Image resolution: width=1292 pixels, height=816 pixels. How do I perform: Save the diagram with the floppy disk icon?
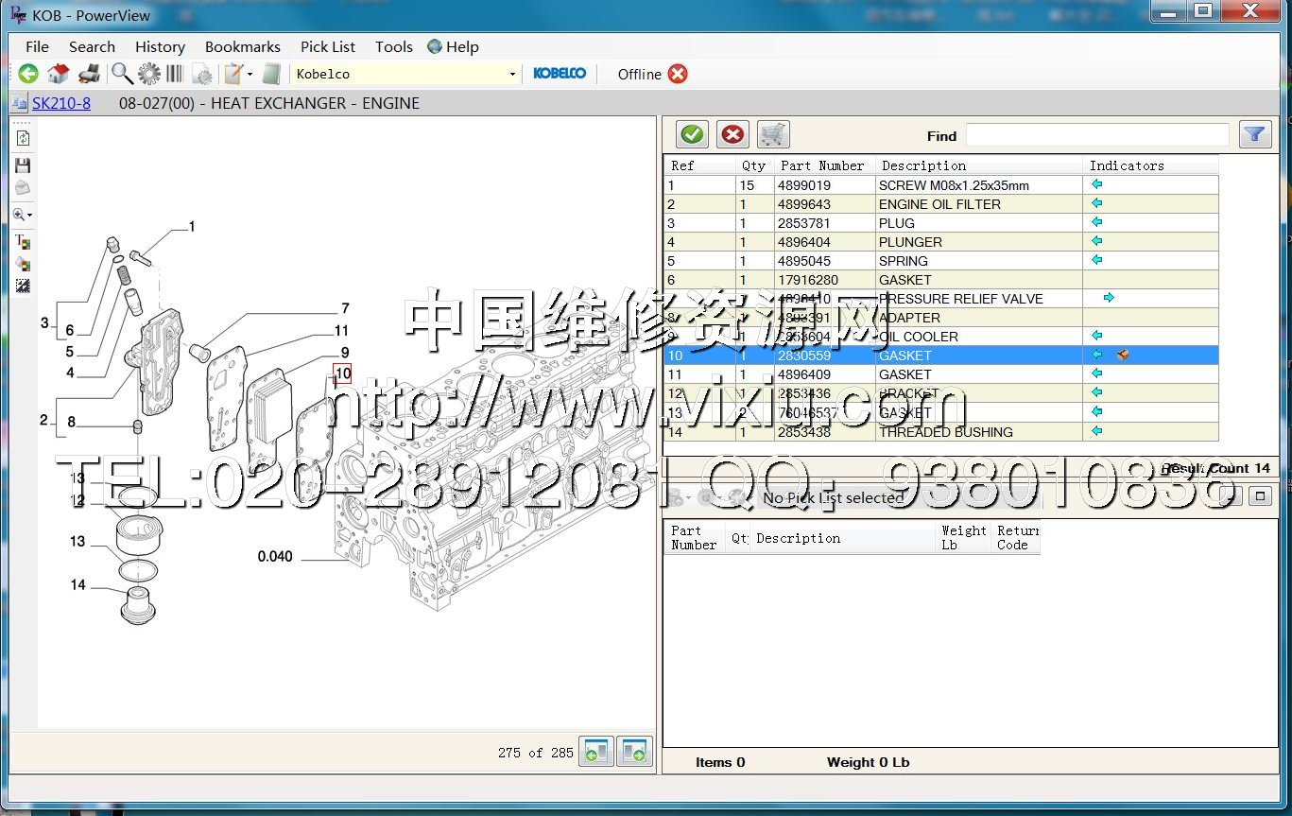point(23,165)
